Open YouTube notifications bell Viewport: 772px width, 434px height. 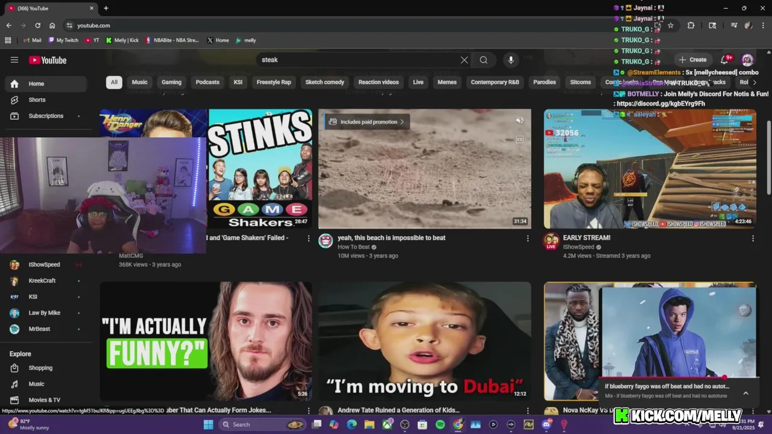pyautogui.click(x=725, y=60)
